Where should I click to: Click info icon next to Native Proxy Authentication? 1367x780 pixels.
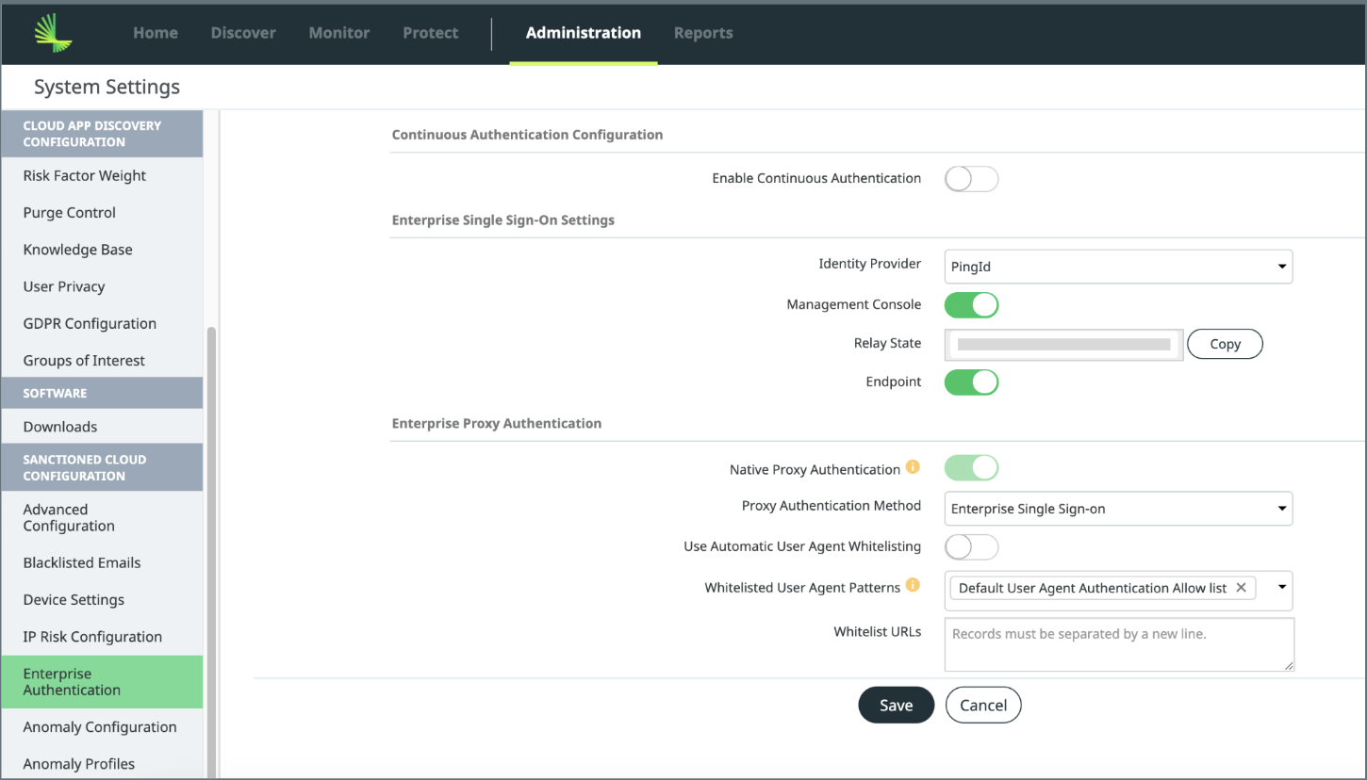tap(913, 467)
